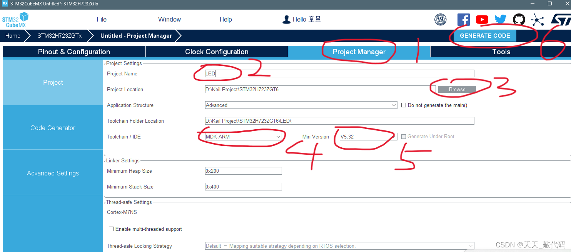571x252 pixels.
Task: Click the Project Name input field
Action: click(340, 73)
